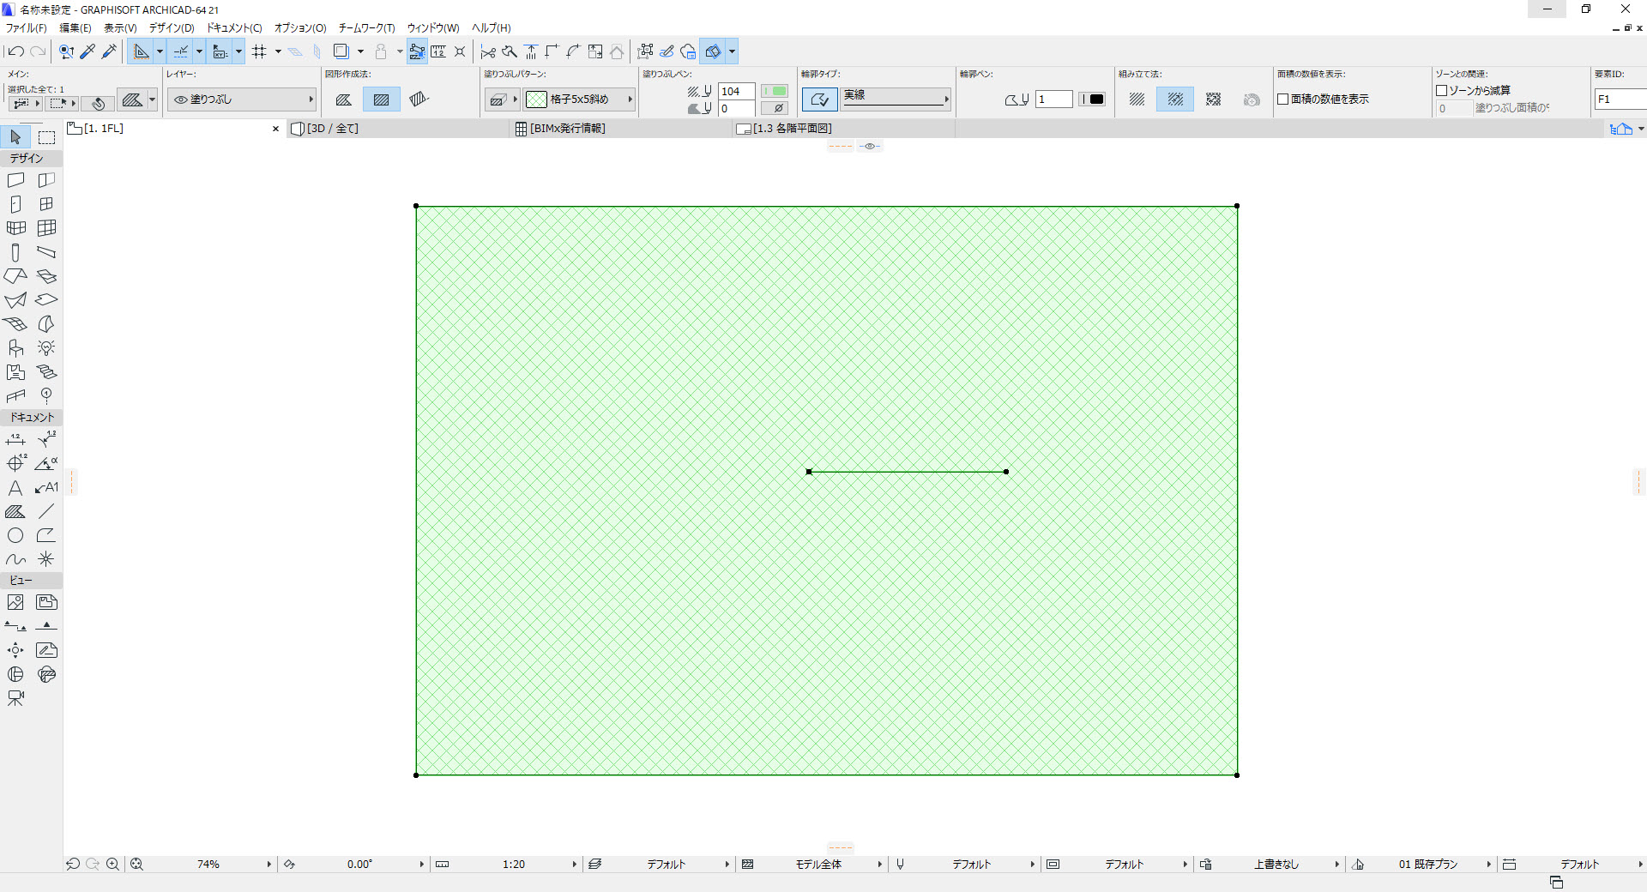The image size is (1647, 892).
Task: Select the Spline tool
Action: click(15, 559)
